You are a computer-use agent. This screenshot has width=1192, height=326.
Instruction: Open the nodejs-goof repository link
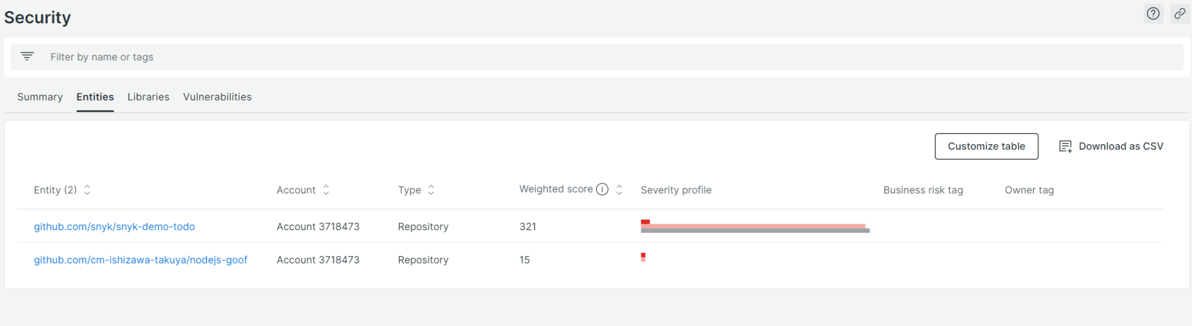point(140,260)
